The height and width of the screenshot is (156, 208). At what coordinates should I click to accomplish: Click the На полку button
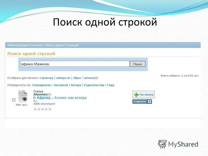(144, 95)
